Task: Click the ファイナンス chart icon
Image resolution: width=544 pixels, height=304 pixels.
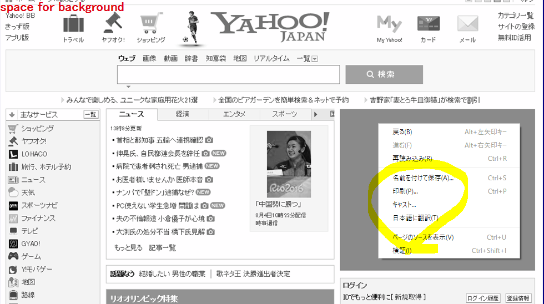Action: pyautogui.click(x=13, y=219)
